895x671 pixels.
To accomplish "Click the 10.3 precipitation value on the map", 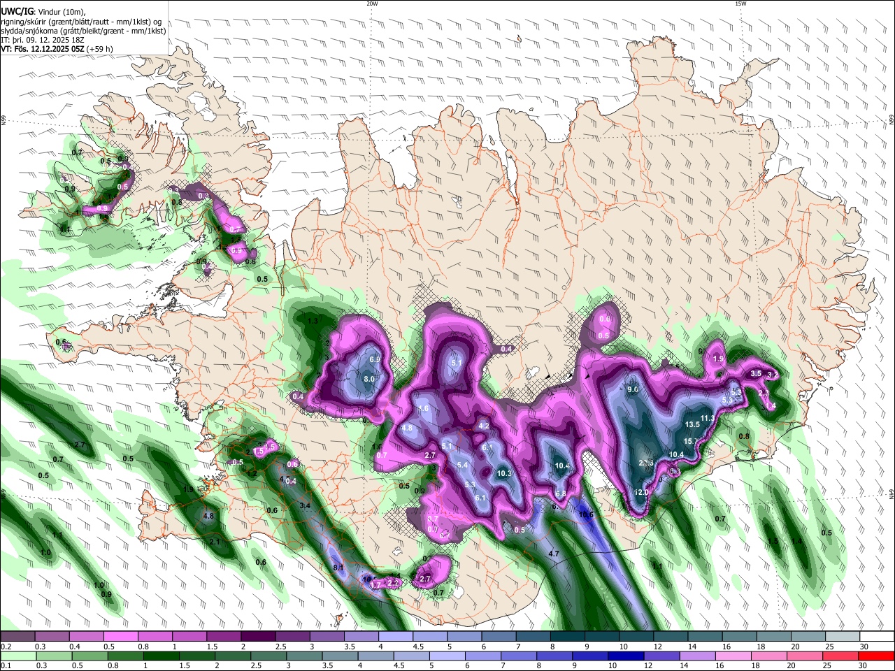I will pos(504,473).
